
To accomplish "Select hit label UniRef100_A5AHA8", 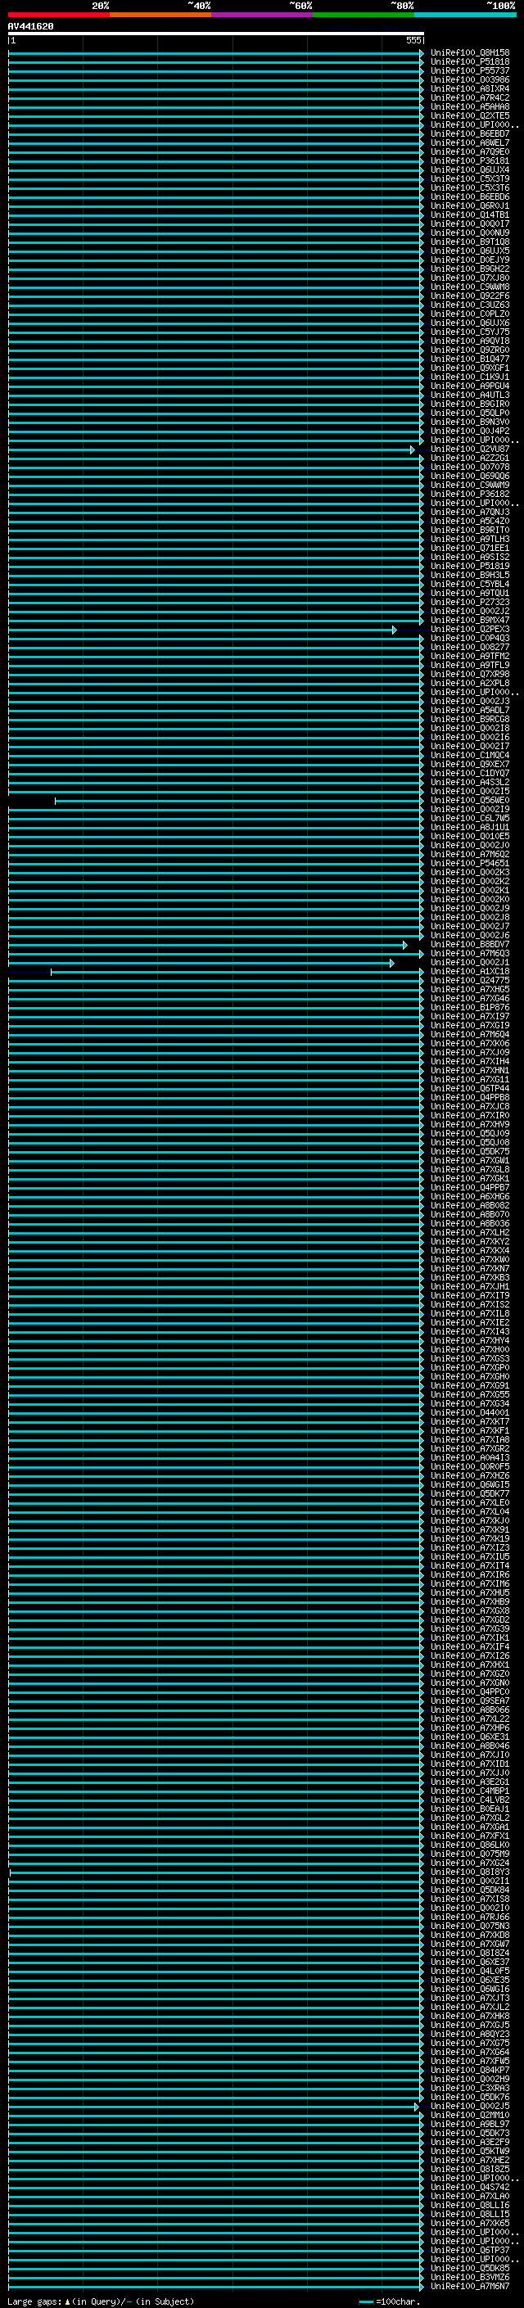I will [470, 106].
